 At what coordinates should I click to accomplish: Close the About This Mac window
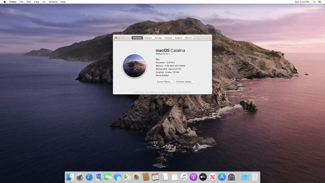(116, 38)
